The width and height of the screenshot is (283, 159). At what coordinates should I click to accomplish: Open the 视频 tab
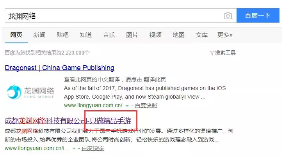pos(155,35)
